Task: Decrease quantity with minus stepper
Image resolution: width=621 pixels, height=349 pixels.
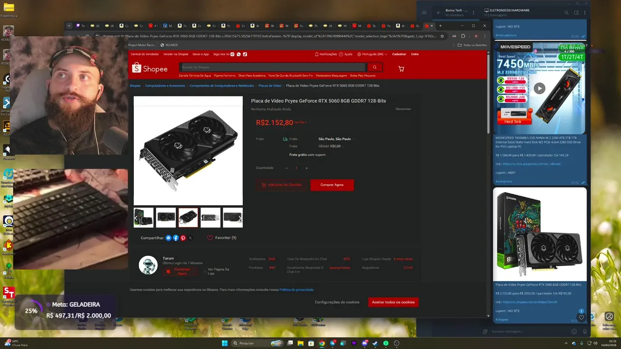Action: 286,168
